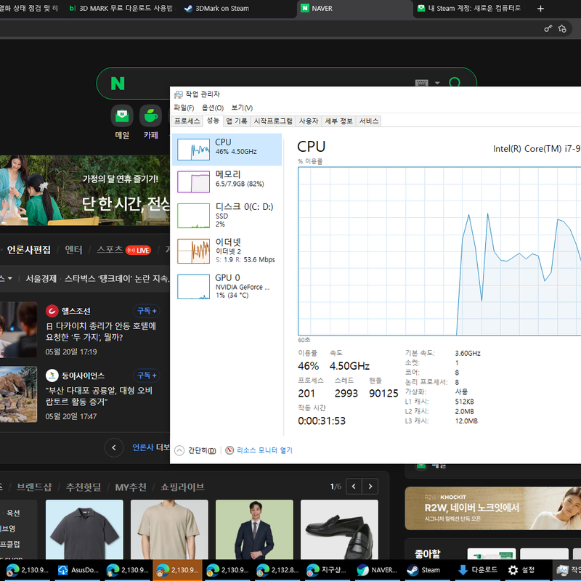Select the 언론사편집 news tab
The width and height of the screenshot is (581, 581).
[29, 250]
